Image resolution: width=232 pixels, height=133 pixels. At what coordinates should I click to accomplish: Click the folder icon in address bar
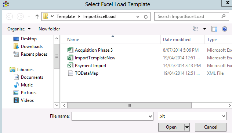46,16
